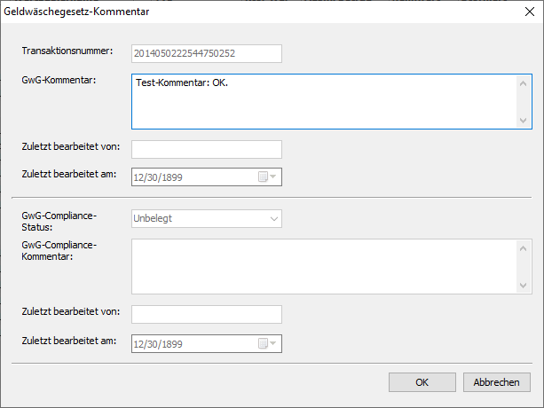Select 'Zuletzt bearbeitet von' field under GwG-Compliance-Kommentar
Screen dimensions: 544x408
206,315
